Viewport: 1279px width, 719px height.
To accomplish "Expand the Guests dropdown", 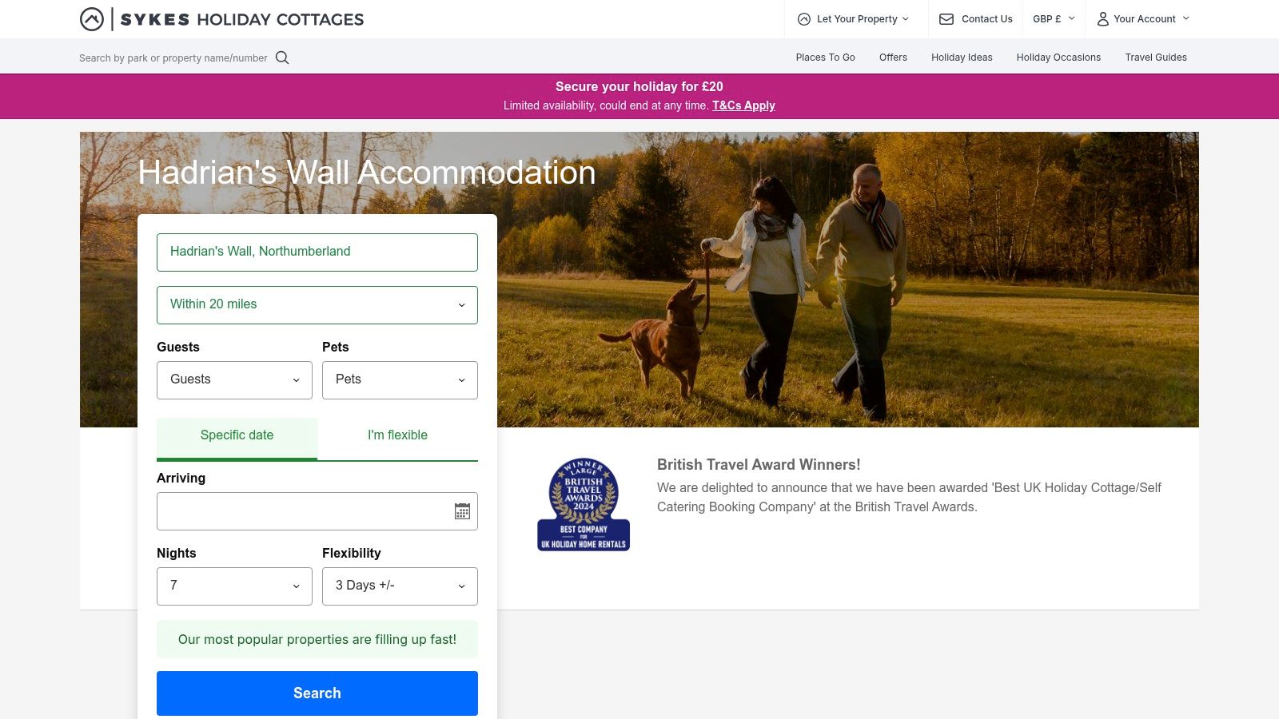I will (234, 380).
